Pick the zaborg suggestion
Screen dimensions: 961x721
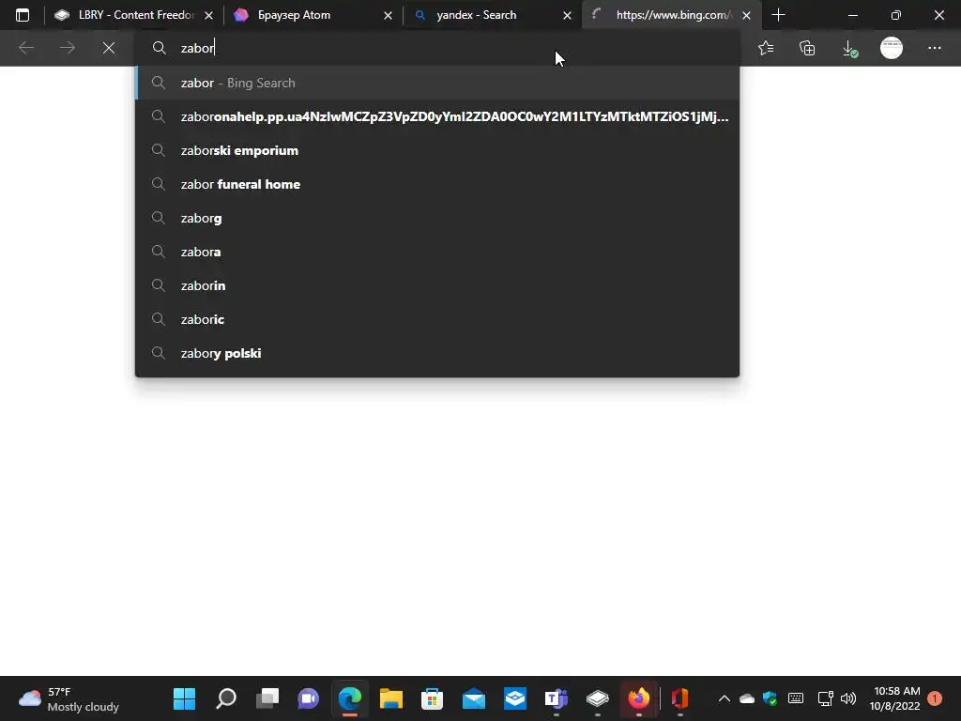coord(437,218)
